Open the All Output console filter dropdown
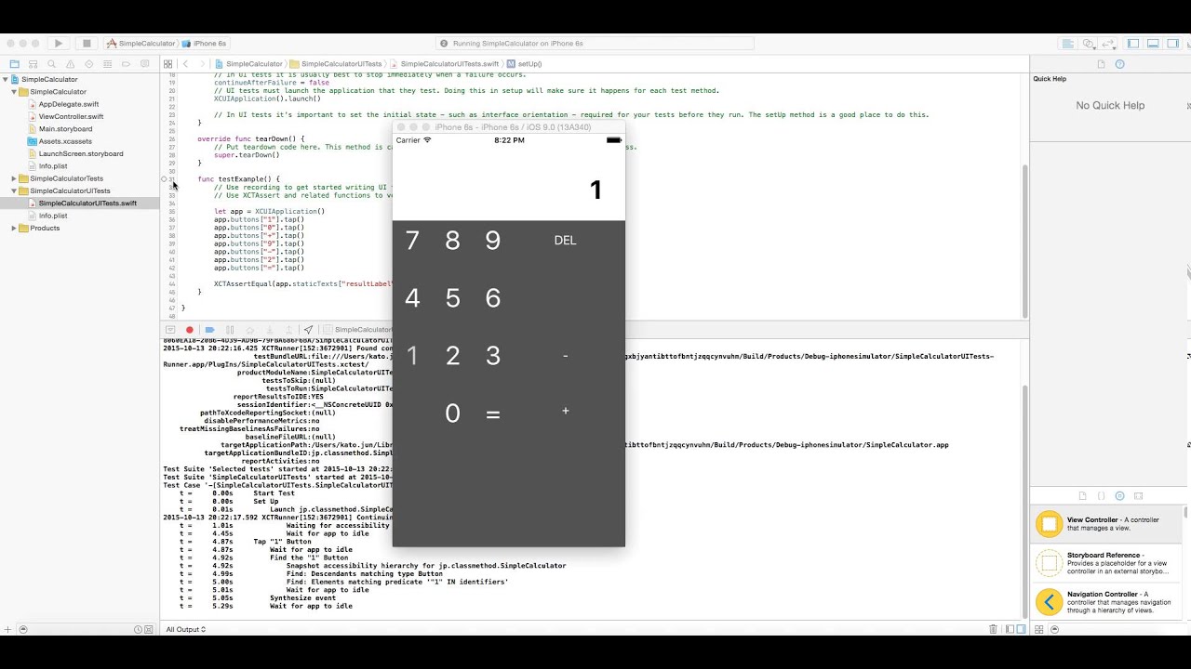This screenshot has height=669, width=1191. 185,630
